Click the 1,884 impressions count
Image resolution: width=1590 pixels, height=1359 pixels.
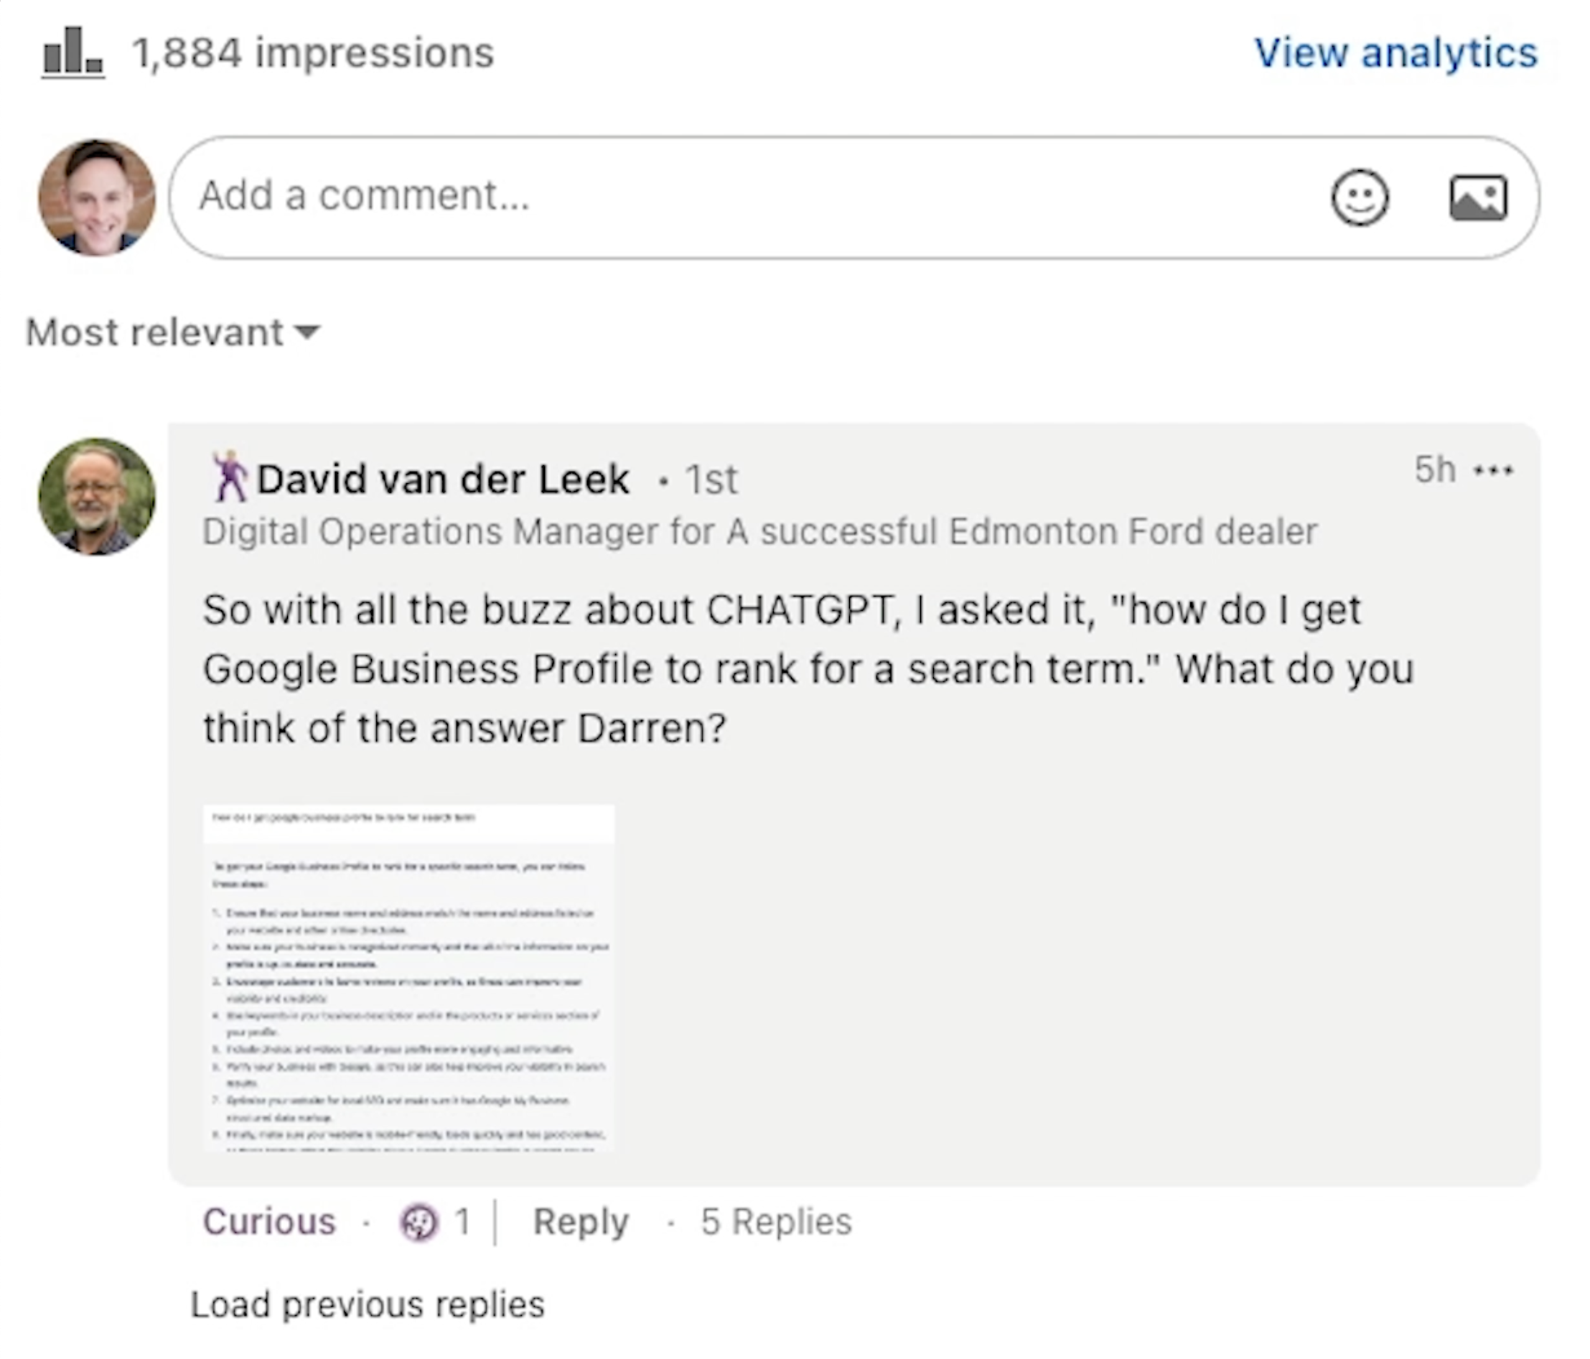coord(313,53)
